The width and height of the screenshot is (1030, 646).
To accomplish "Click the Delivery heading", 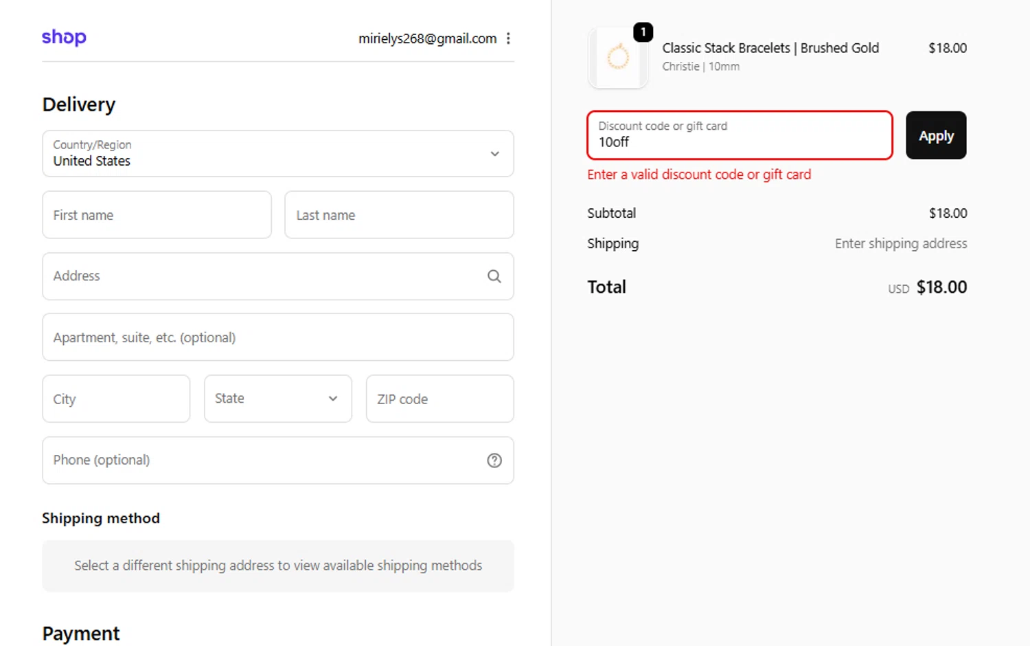I will (x=79, y=104).
